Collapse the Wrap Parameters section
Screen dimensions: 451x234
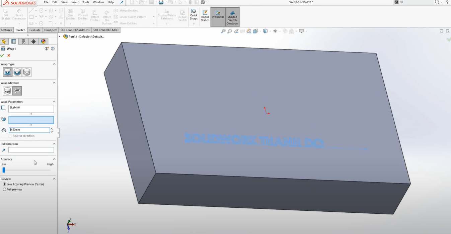tap(54, 102)
